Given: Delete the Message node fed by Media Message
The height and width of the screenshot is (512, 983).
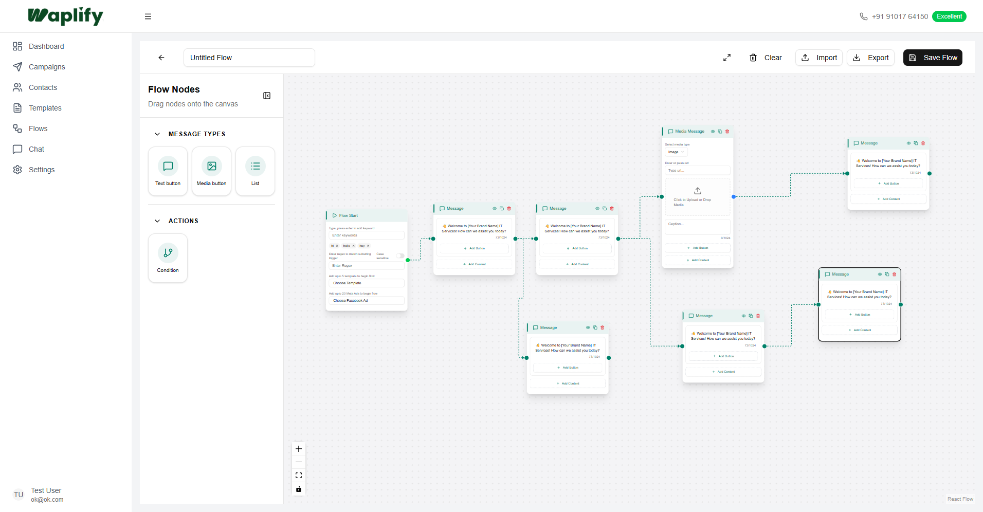Looking at the screenshot, I should pos(923,143).
